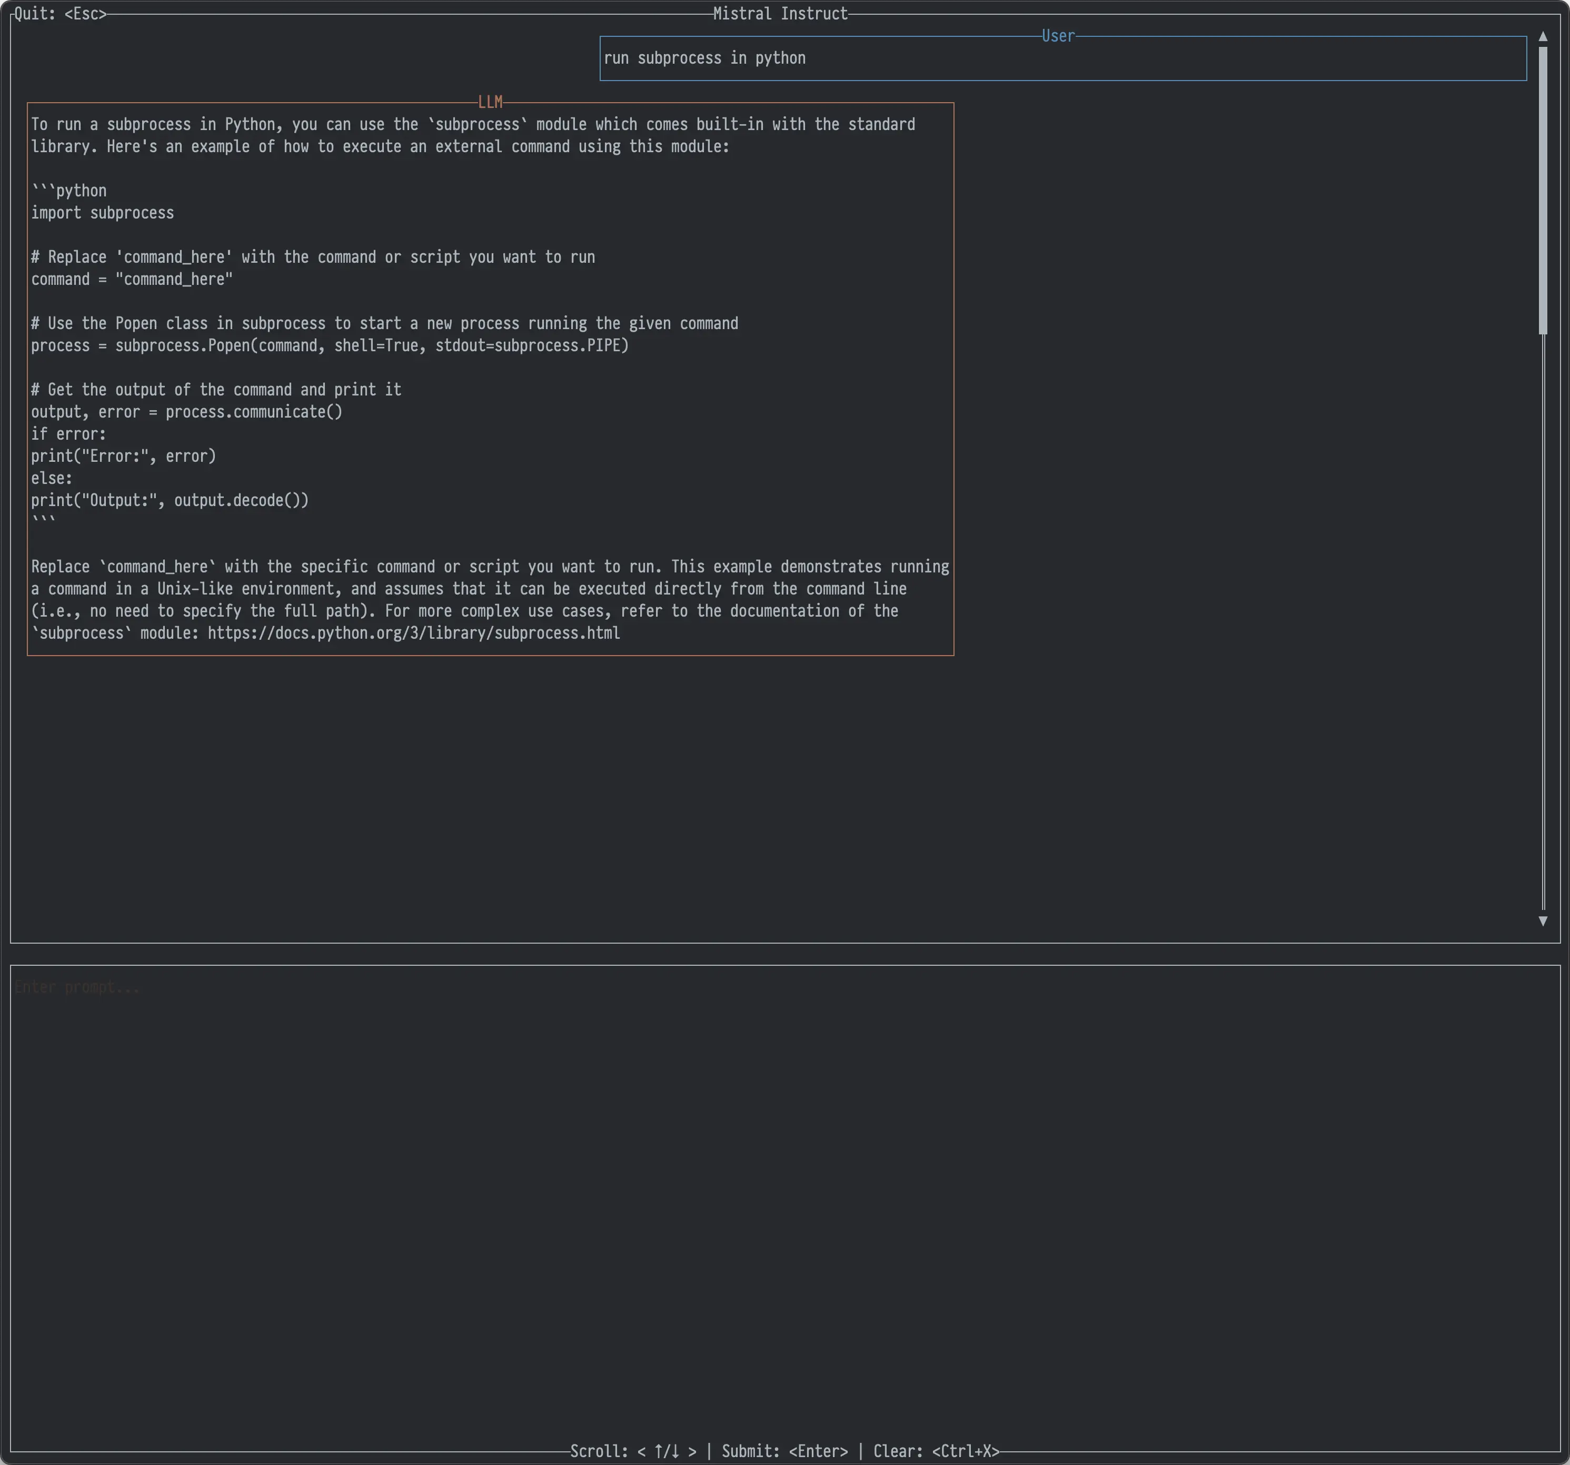
Task: Click the print("Output:") code line
Action: pos(170,500)
